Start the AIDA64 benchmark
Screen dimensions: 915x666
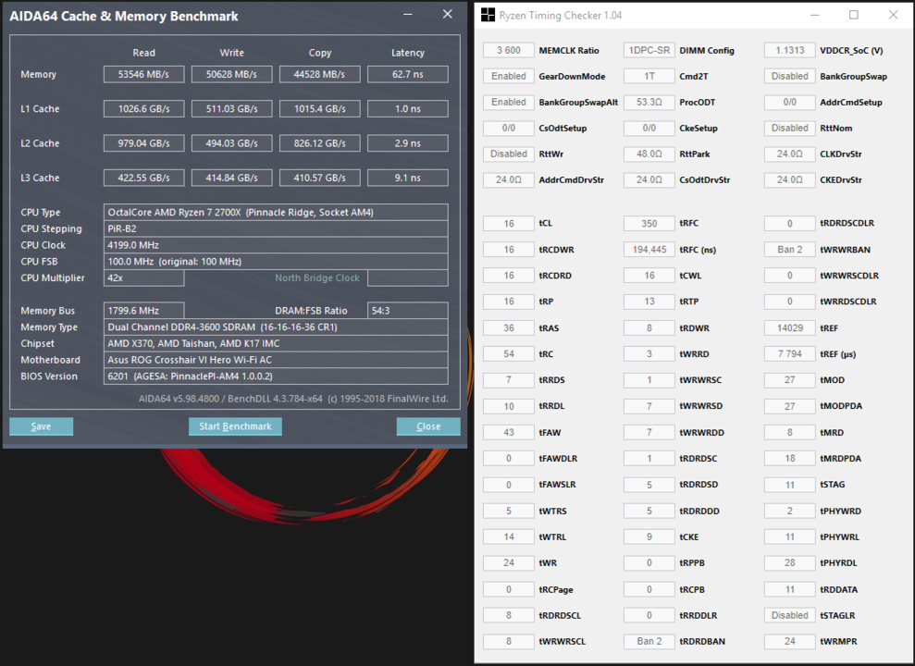[x=235, y=426]
